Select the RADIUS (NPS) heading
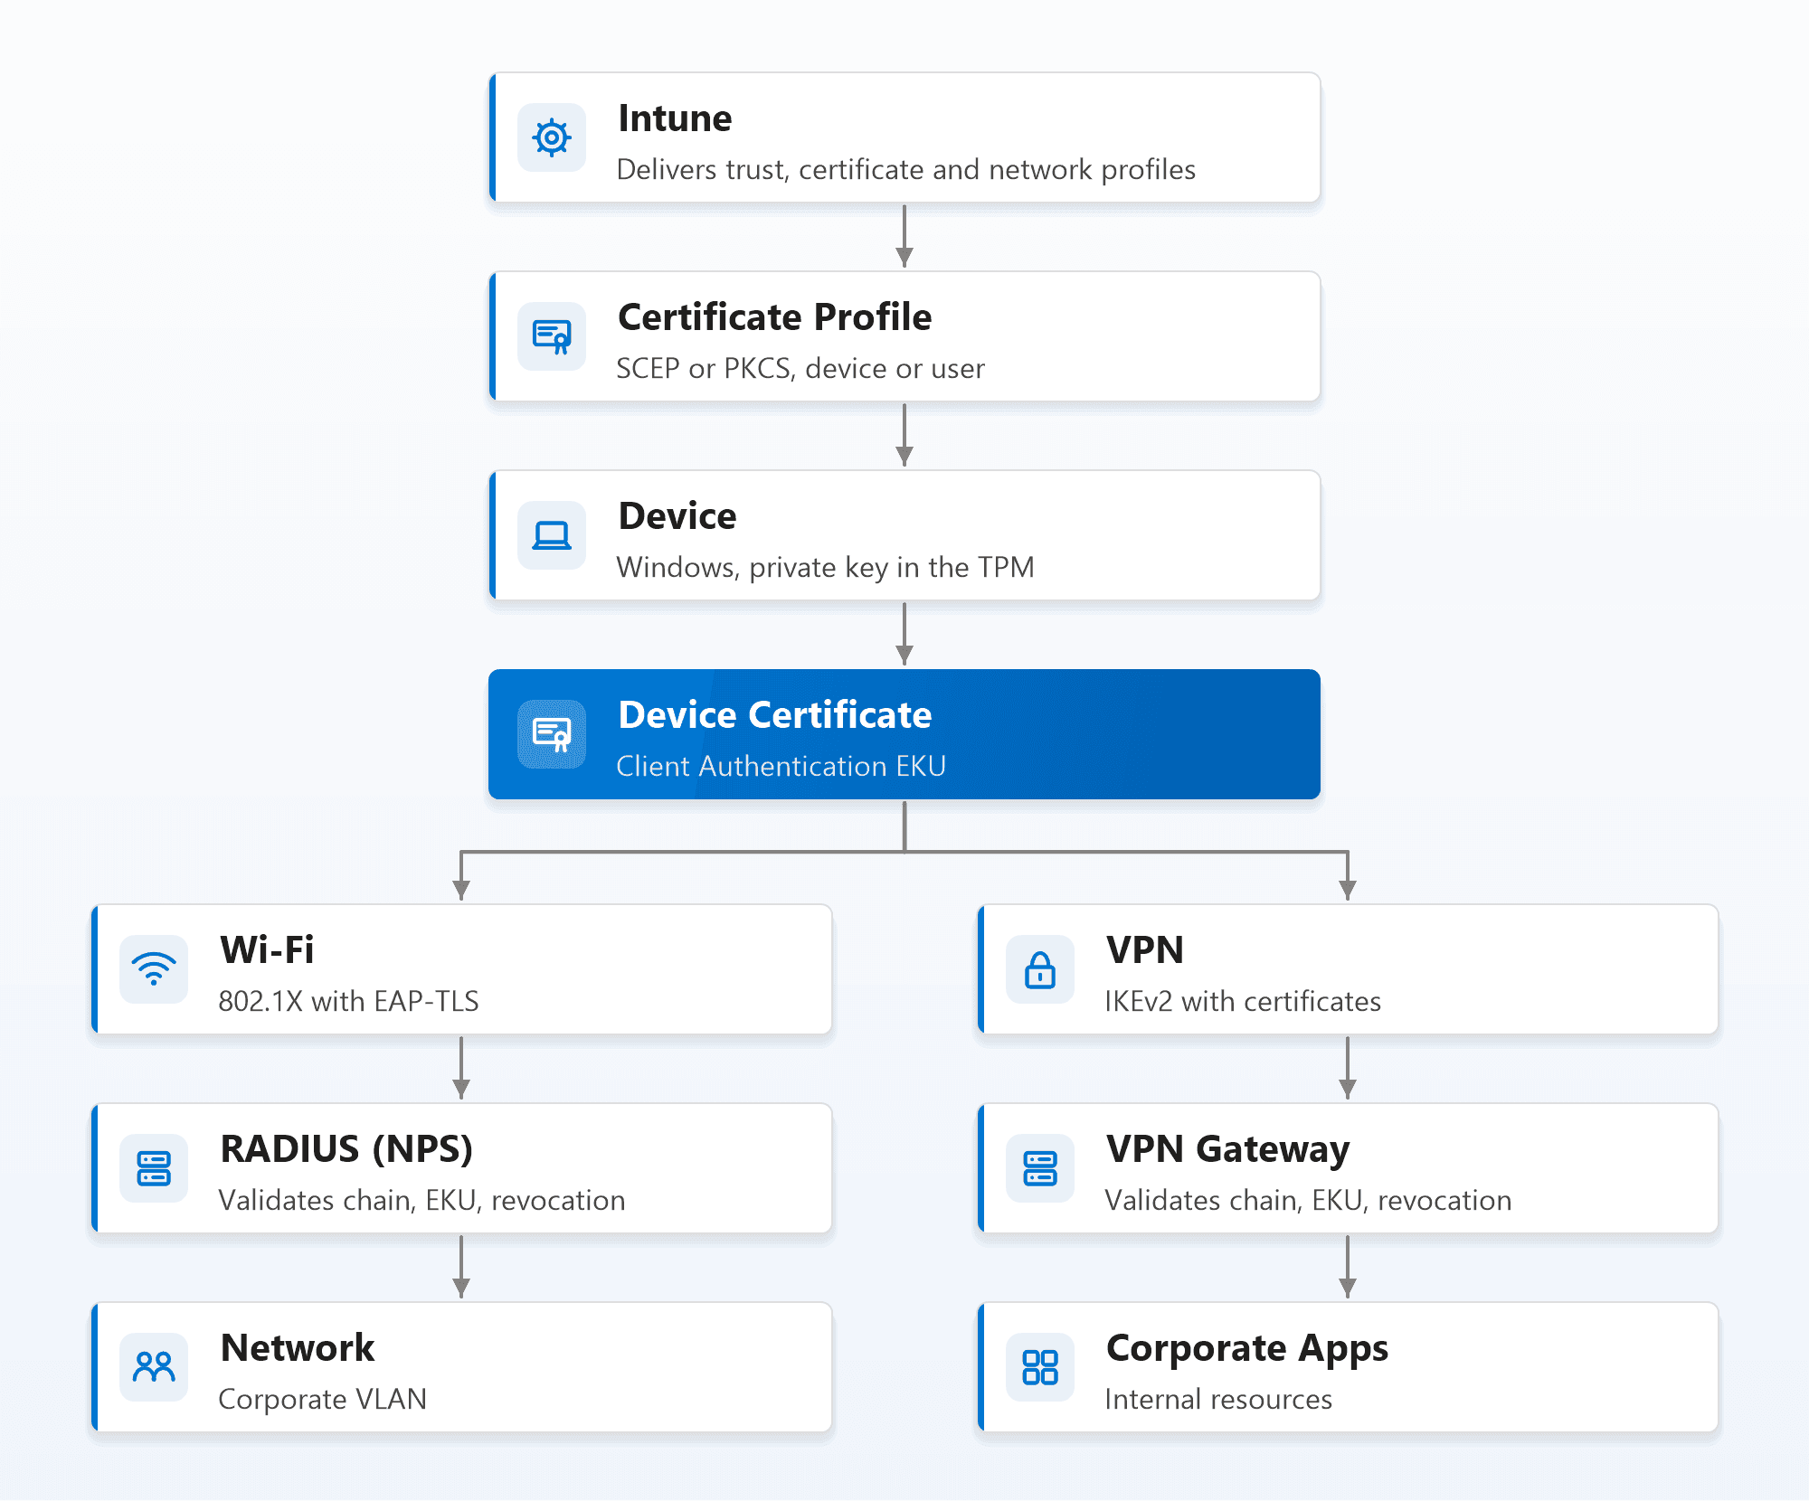This screenshot has height=1501, width=1809. pyautogui.click(x=346, y=1149)
